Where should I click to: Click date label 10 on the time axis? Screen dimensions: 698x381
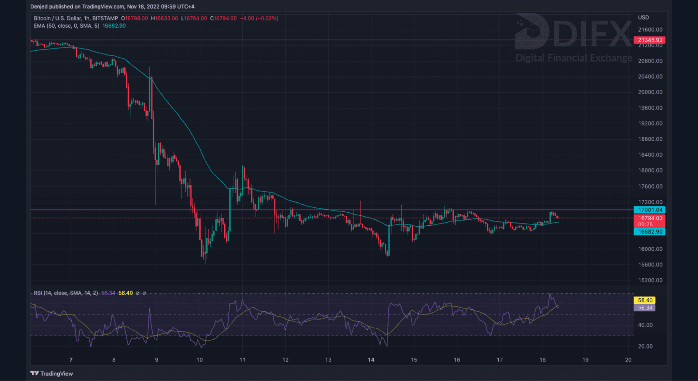coord(199,360)
